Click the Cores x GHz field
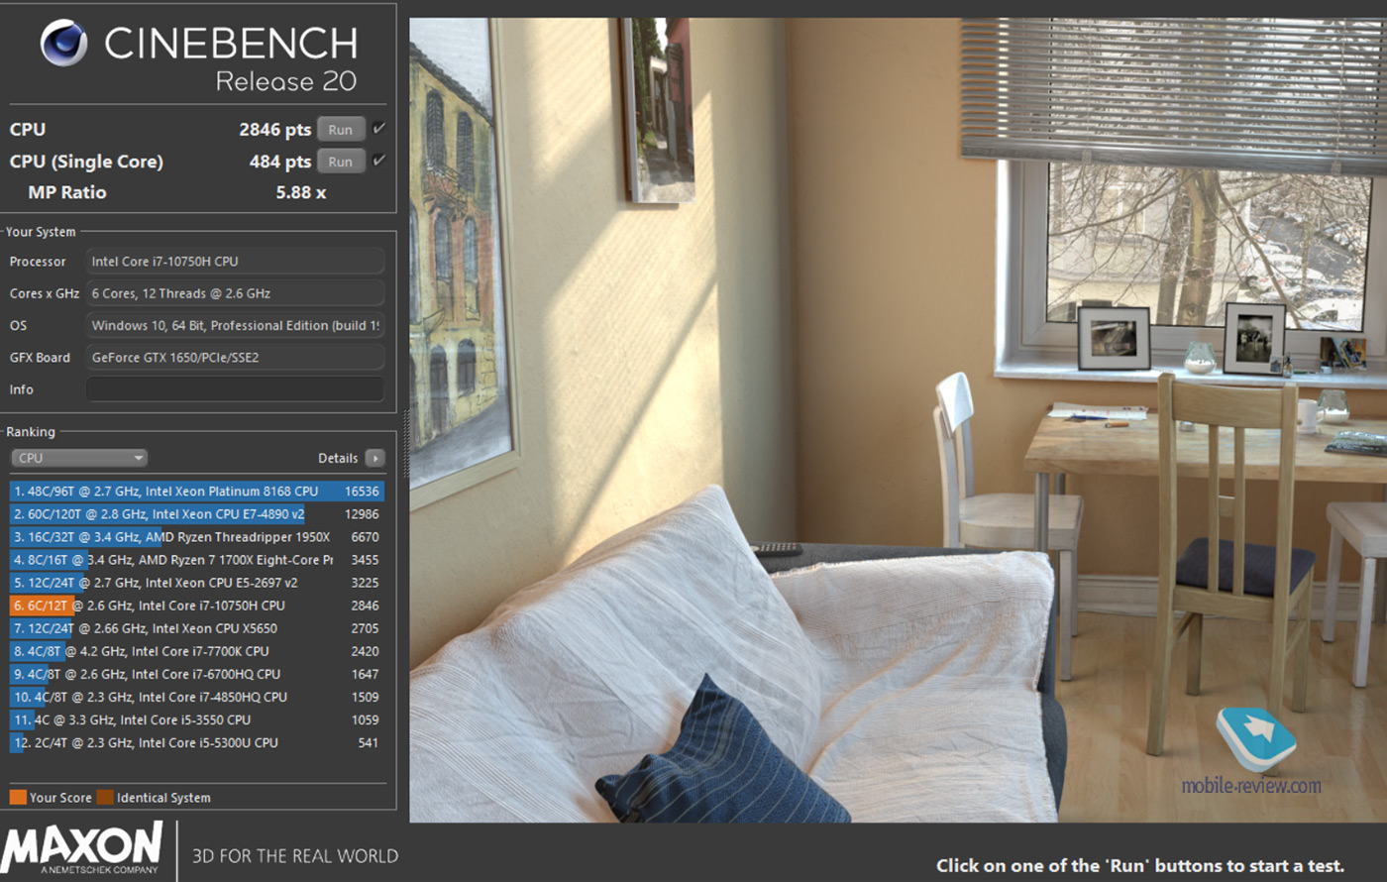The height and width of the screenshot is (882, 1387). click(235, 293)
